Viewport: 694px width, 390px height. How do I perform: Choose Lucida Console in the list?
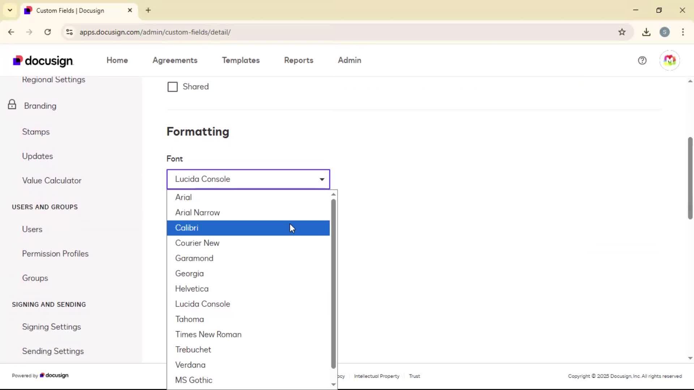[248, 304]
